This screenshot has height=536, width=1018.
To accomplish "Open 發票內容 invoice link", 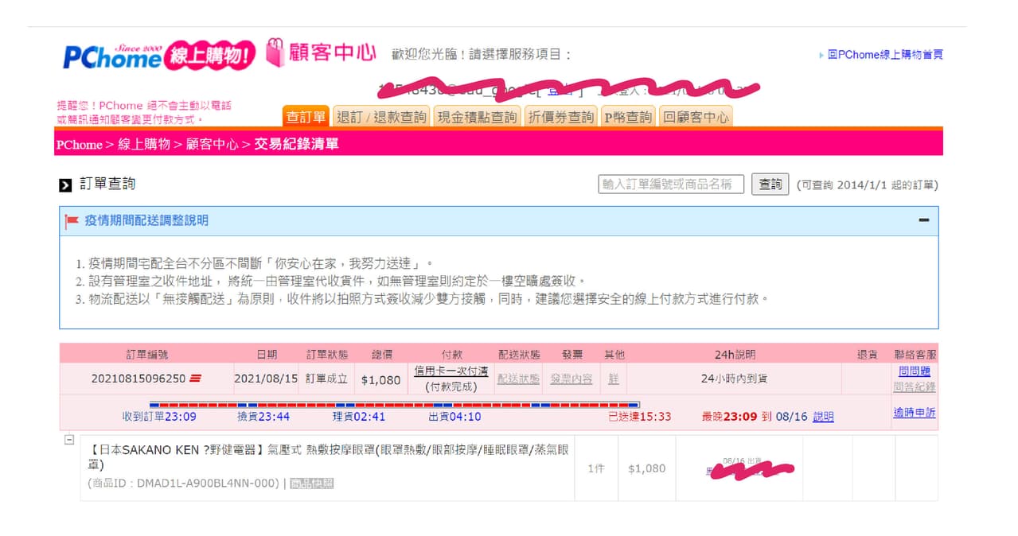I will point(571,379).
